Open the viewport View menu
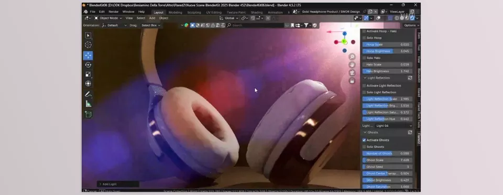Viewport: 503px width, 195px height. pos(129,18)
